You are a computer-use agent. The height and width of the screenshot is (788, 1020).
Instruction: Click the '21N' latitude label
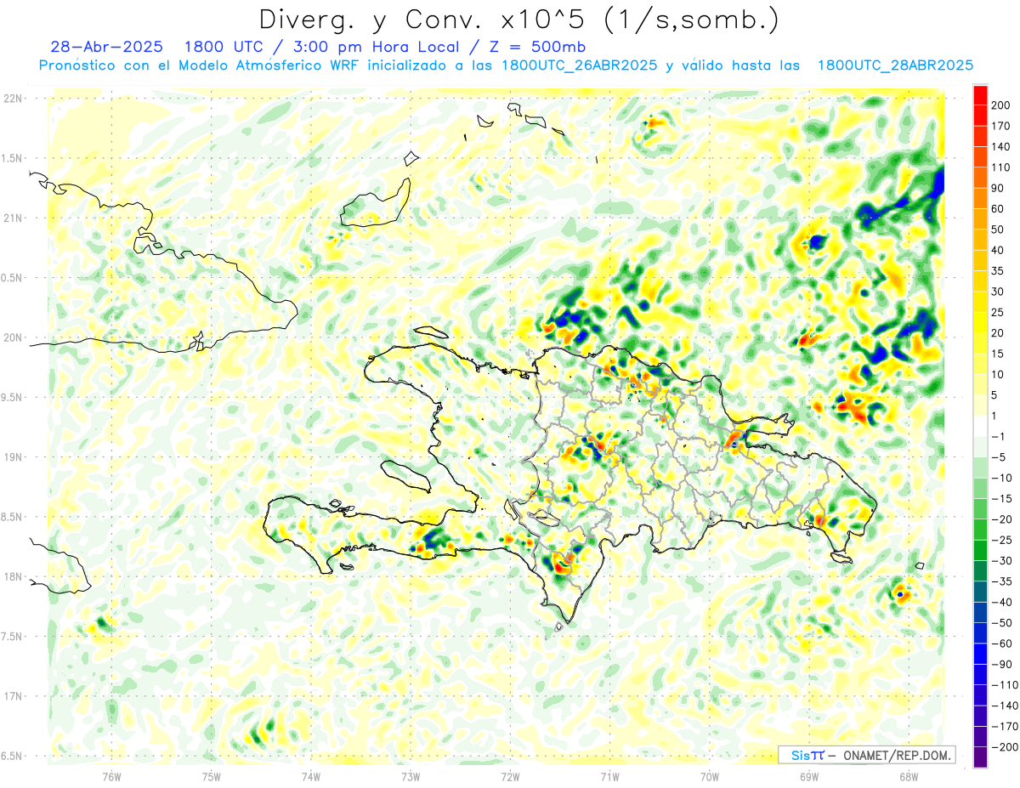[x=13, y=218]
